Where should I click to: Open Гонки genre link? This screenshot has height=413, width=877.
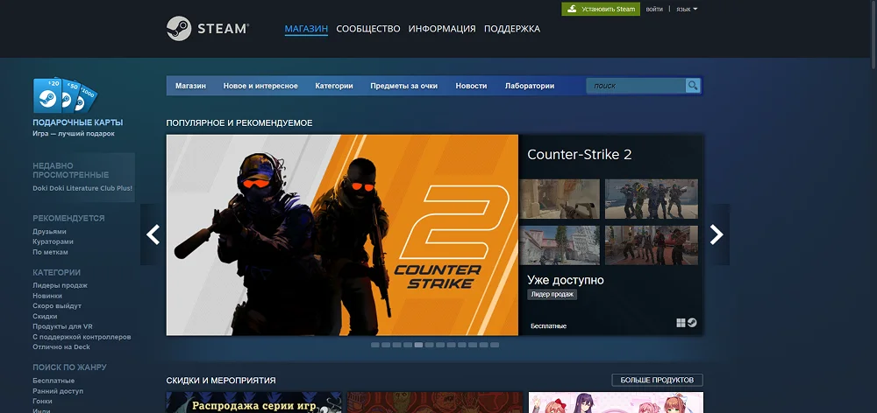[x=42, y=402]
